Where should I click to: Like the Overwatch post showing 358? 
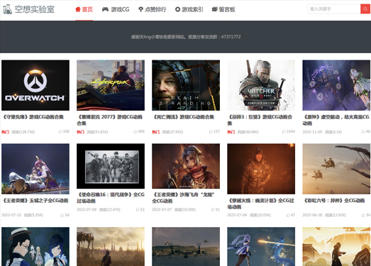(x=64, y=131)
